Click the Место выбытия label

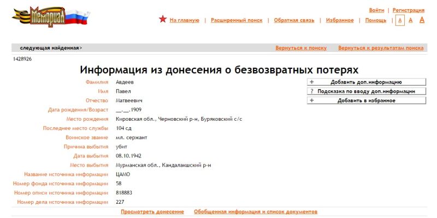[x=89, y=166]
